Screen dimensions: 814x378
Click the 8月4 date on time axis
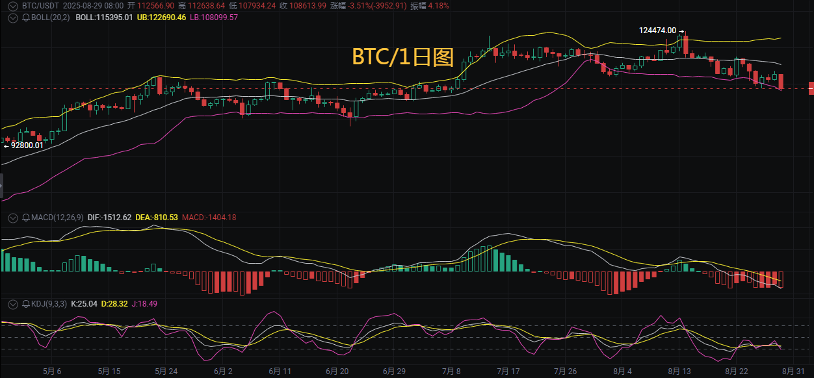(622, 372)
